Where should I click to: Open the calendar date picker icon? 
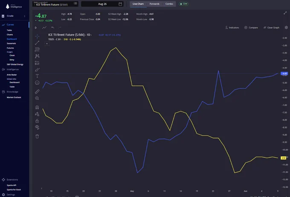coord(120,4)
